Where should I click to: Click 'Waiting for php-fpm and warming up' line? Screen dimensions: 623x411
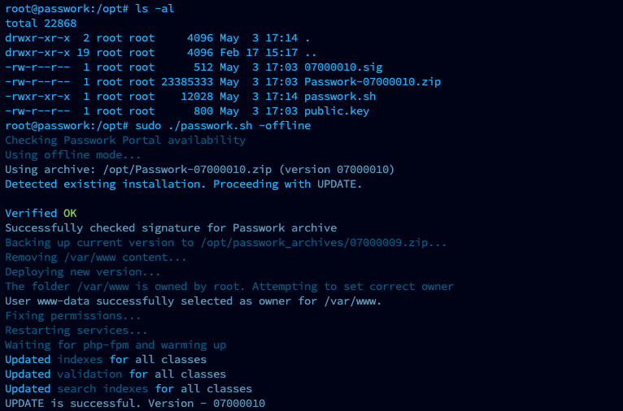(115, 345)
